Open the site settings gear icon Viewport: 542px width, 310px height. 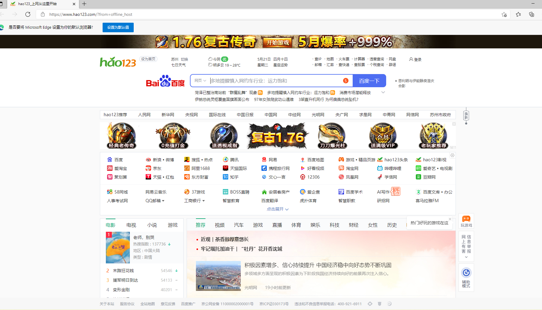(x=452, y=155)
